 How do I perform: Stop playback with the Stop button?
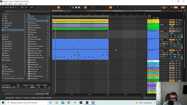(x=76, y=7)
